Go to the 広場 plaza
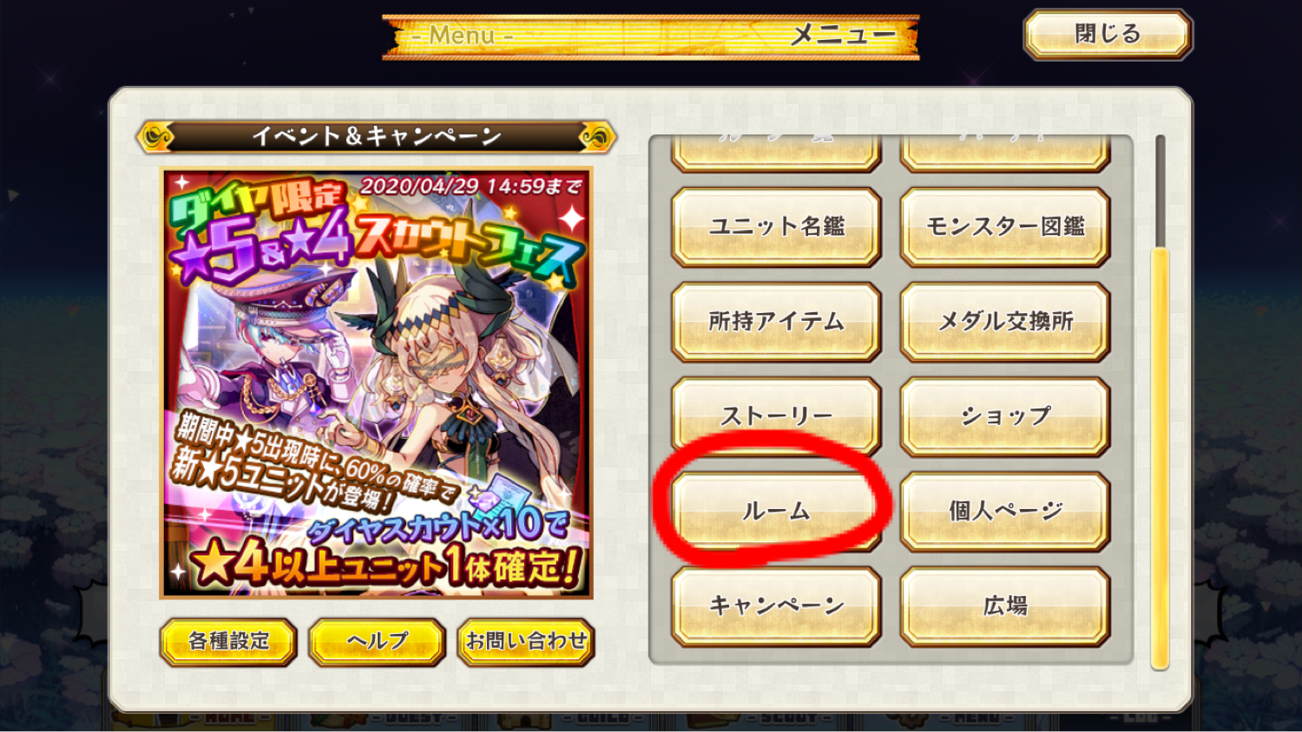 (1005, 605)
